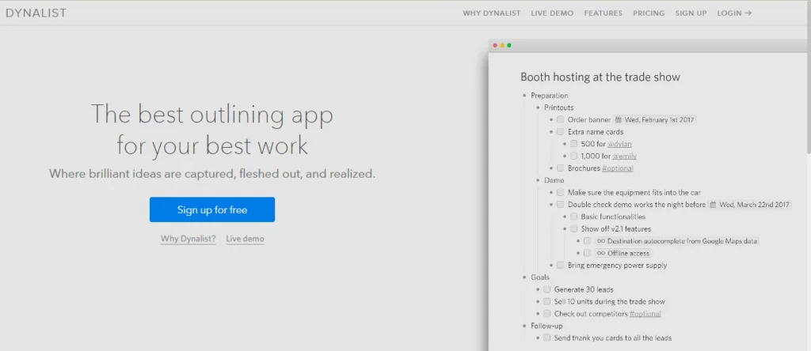Check the Order banner checkbox
Image resolution: width=811 pixels, height=351 pixels.
point(560,119)
